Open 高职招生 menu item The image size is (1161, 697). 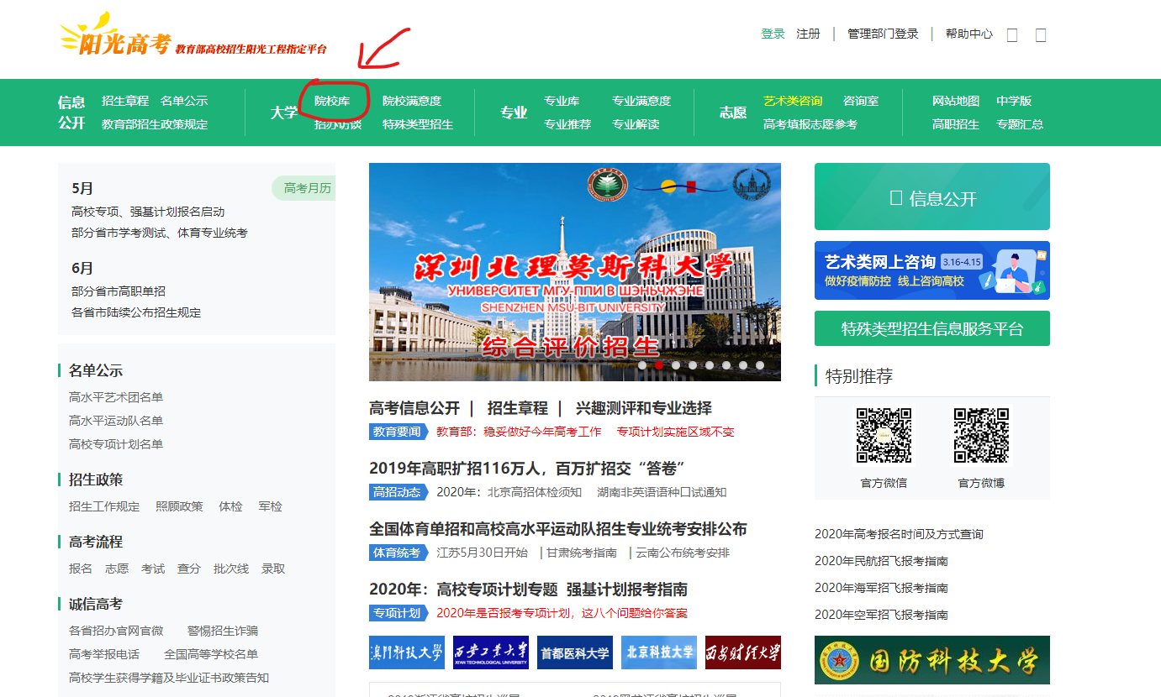tap(956, 124)
